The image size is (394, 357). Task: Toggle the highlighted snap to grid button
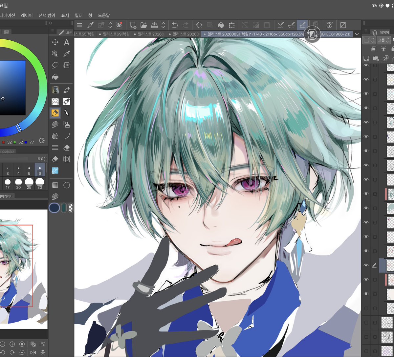(x=302, y=25)
